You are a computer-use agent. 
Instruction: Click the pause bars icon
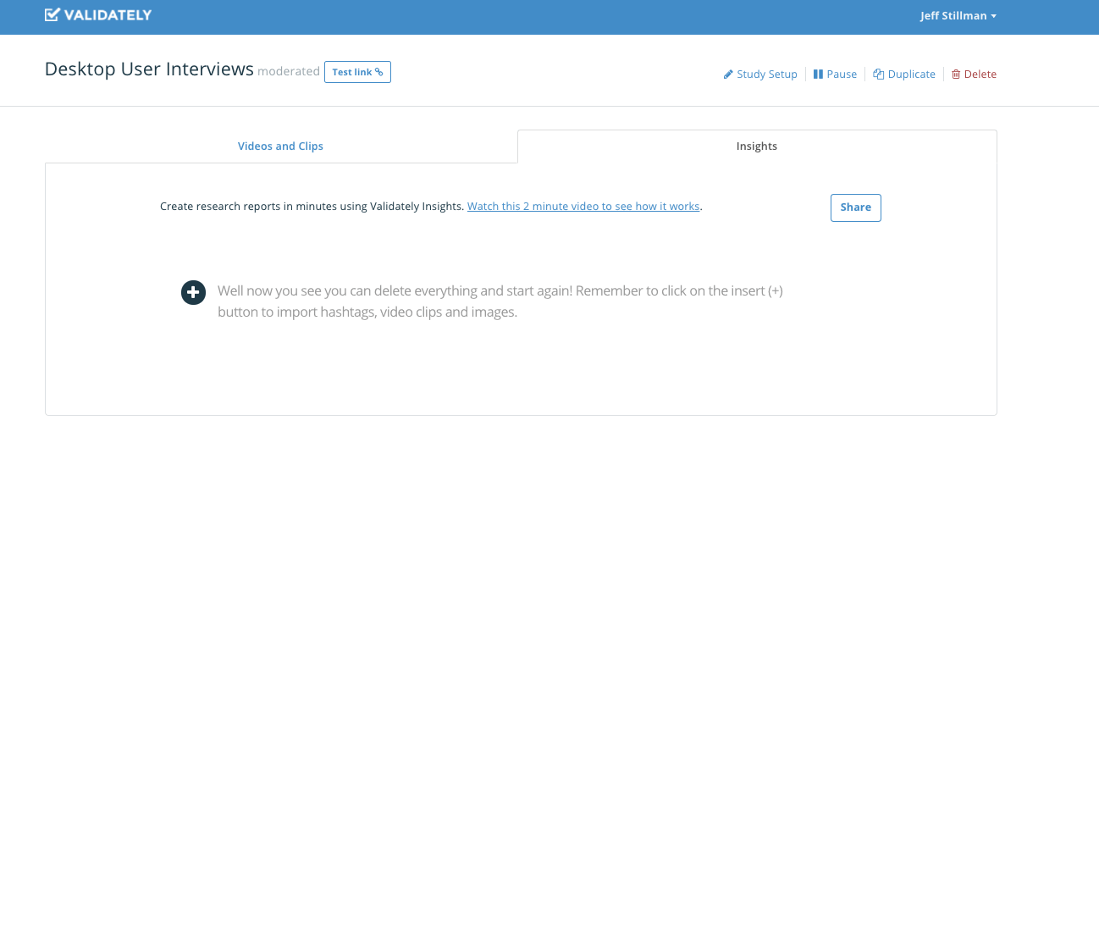(818, 75)
